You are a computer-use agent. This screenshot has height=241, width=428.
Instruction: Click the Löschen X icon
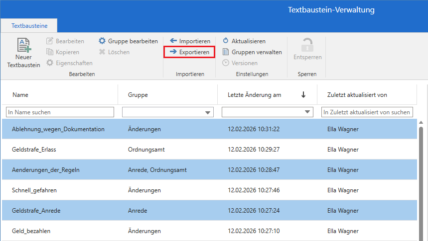coord(102,52)
